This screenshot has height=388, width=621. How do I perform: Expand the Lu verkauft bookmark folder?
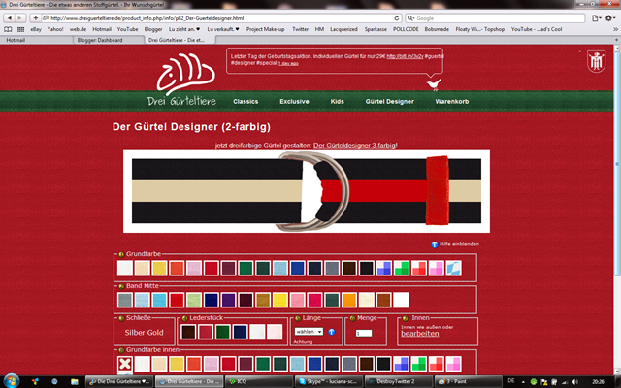[223, 29]
